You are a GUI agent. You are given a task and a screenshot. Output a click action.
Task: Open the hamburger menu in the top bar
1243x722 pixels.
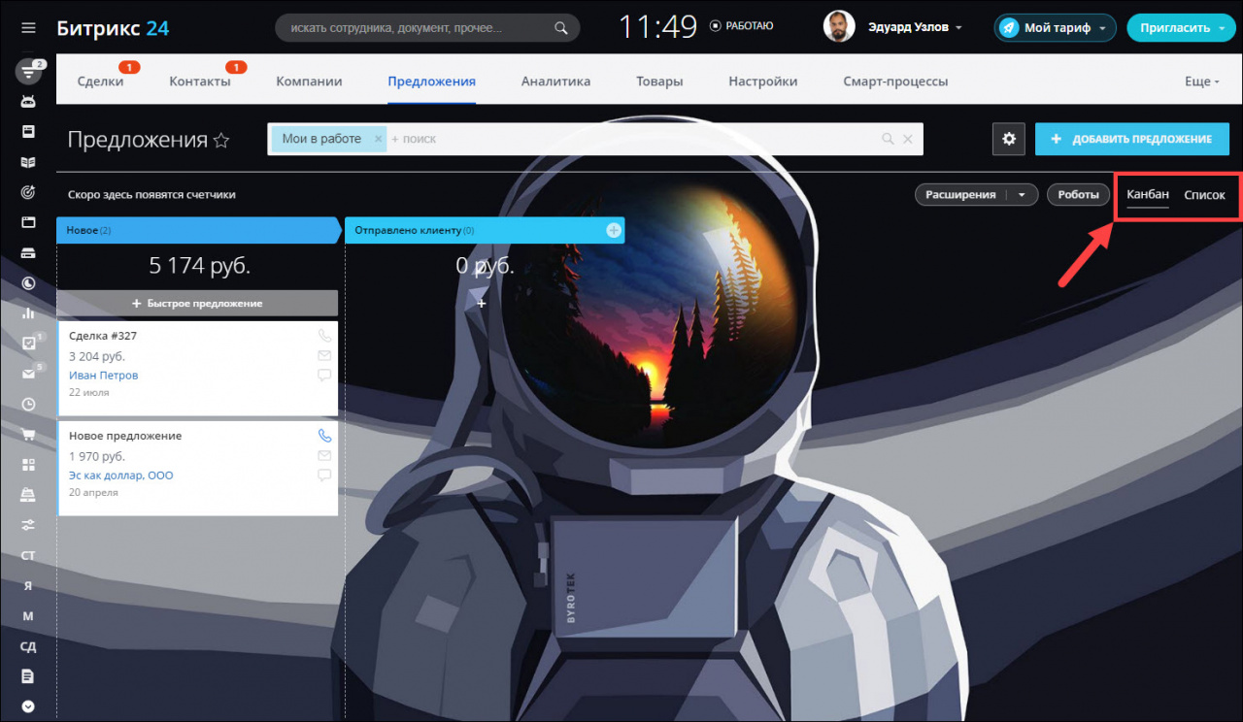[x=28, y=28]
